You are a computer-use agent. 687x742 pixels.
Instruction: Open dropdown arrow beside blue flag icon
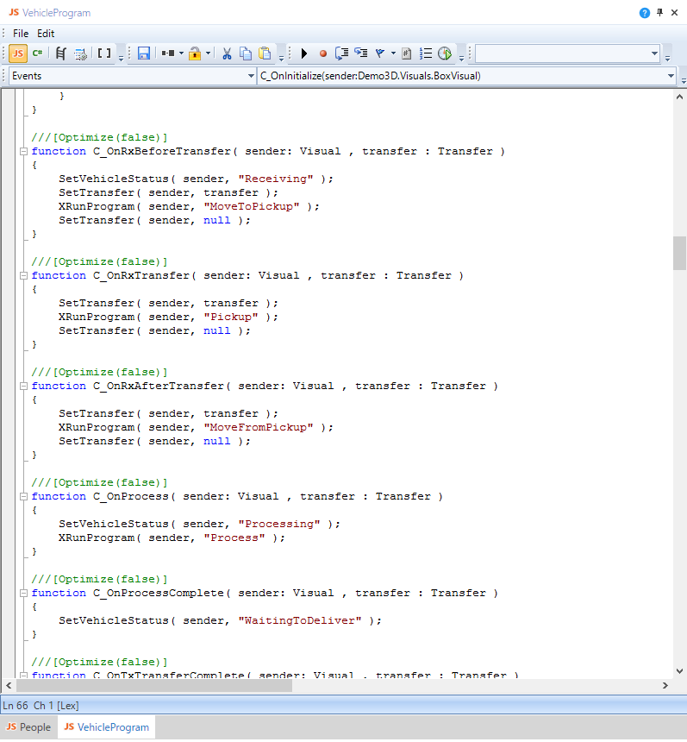tap(393, 53)
